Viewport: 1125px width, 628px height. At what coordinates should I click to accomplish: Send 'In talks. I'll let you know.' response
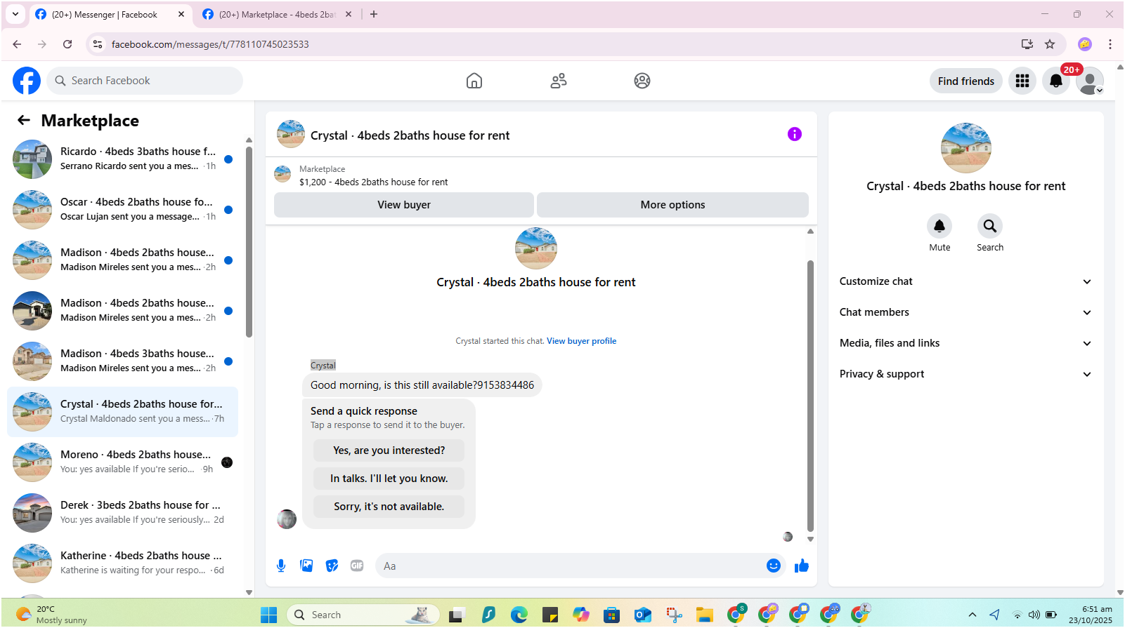[x=389, y=479]
